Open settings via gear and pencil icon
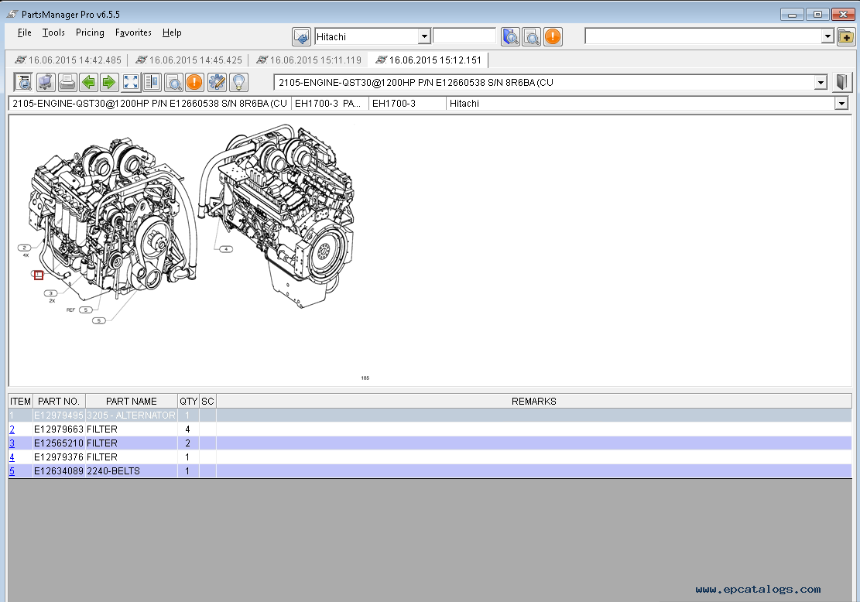The height and width of the screenshot is (602, 860). pos(217,82)
